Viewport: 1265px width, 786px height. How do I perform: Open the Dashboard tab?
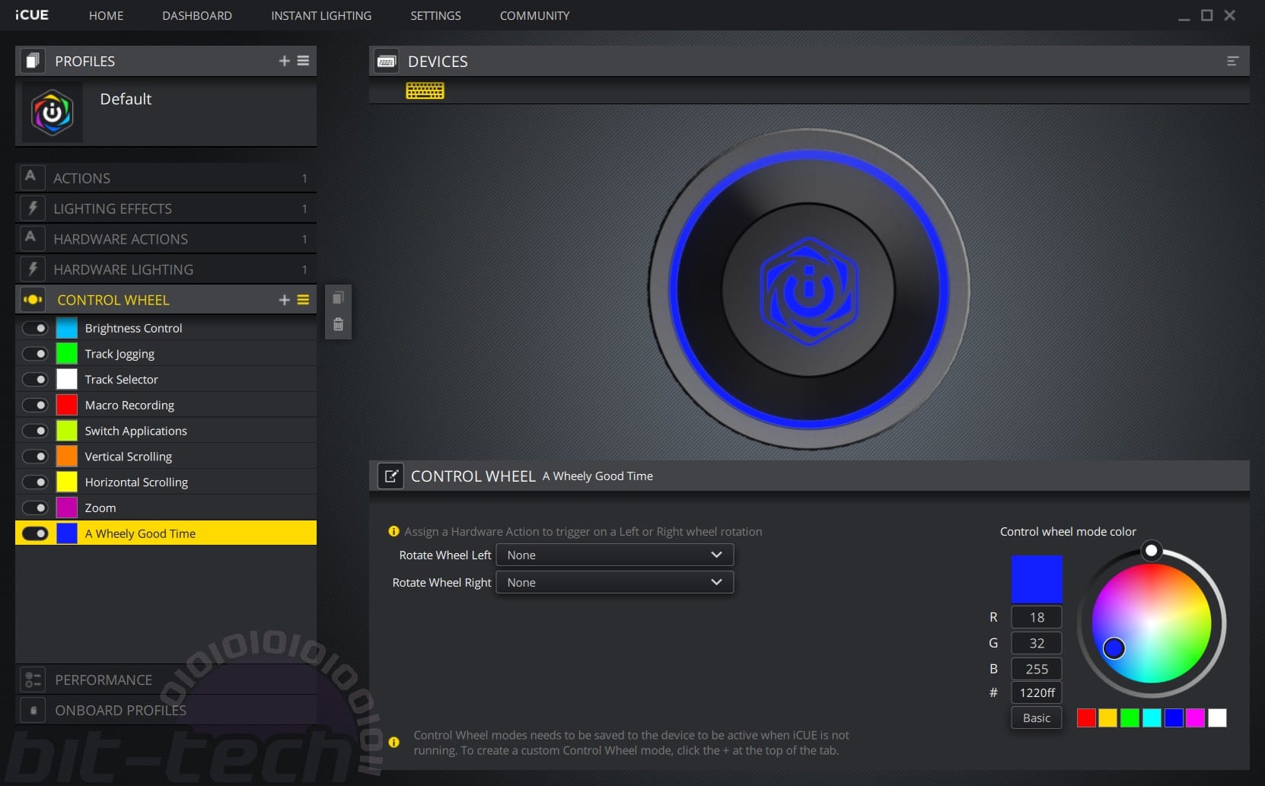point(197,15)
